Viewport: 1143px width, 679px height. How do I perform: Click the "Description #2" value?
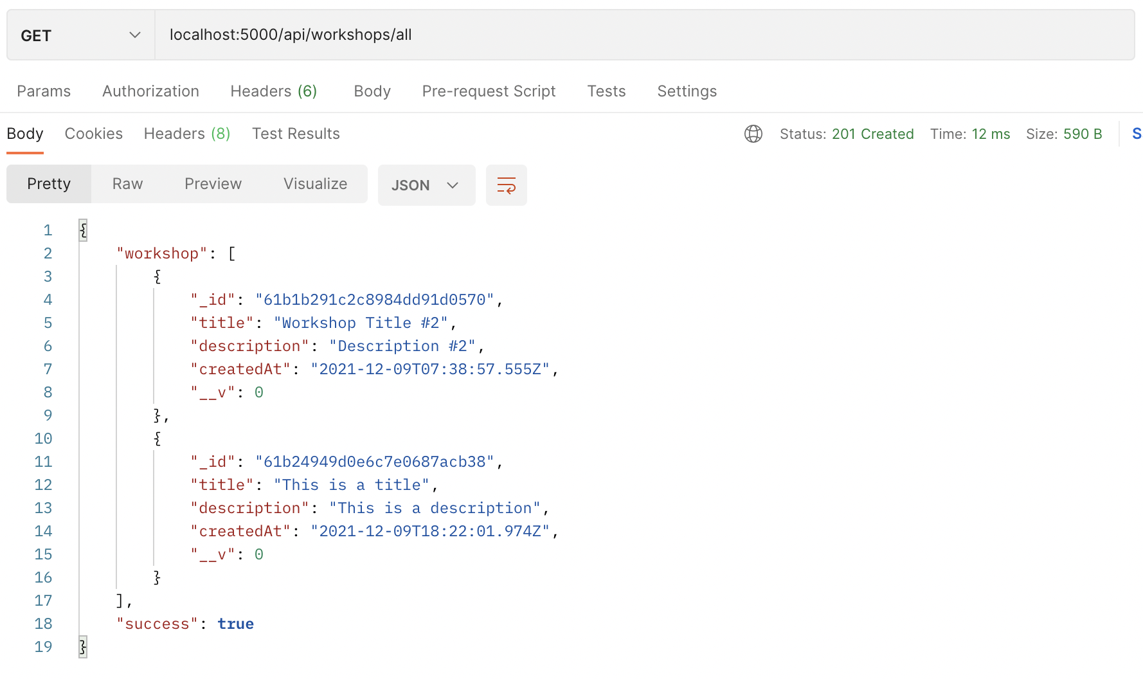click(x=402, y=346)
